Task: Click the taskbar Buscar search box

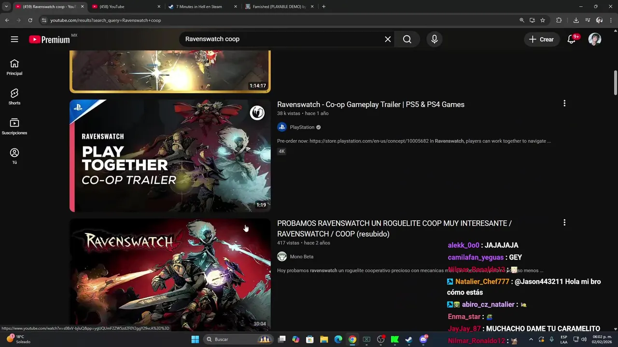Action: (x=239, y=339)
